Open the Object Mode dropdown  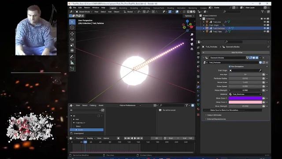(84, 12)
